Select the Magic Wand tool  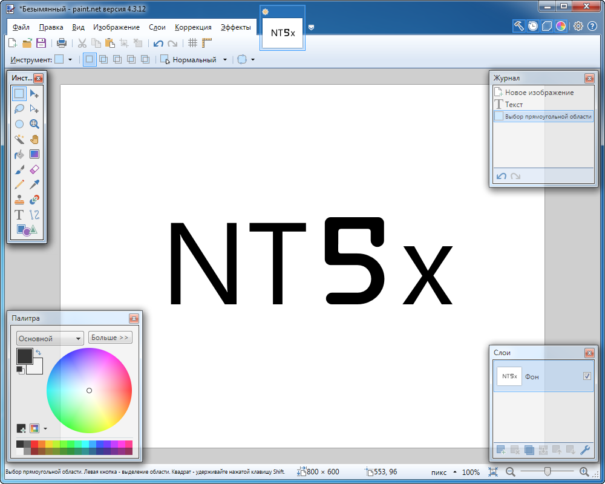(x=19, y=139)
